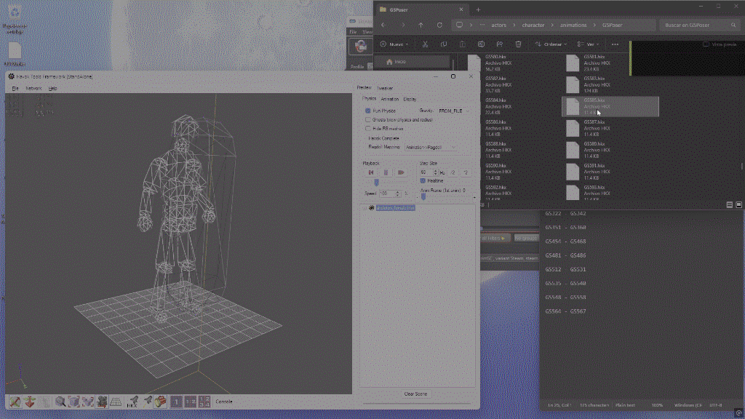745x419 pixels.
Task: Click the animations breadcrumb in address bar
Action: coord(573,25)
